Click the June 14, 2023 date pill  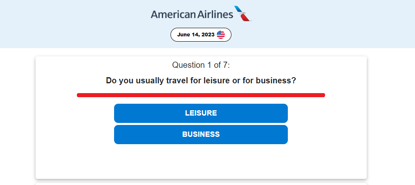pyautogui.click(x=201, y=35)
